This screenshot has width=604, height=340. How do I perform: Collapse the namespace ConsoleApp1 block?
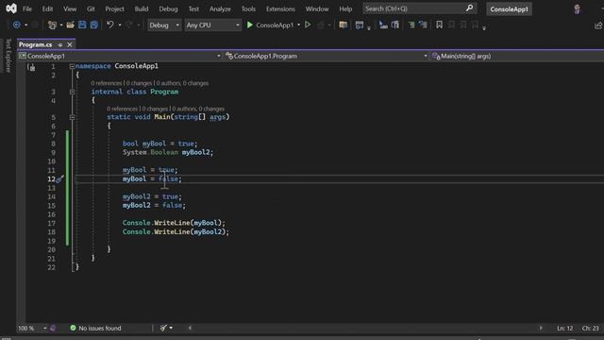click(72, 66)
